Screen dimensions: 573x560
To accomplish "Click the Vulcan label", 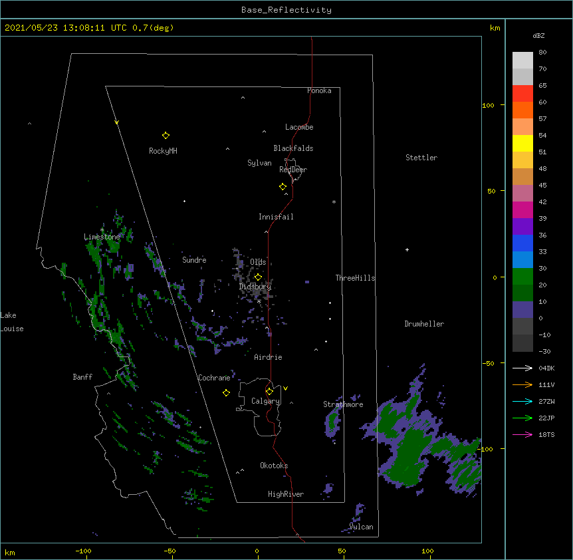I will 361,527.
